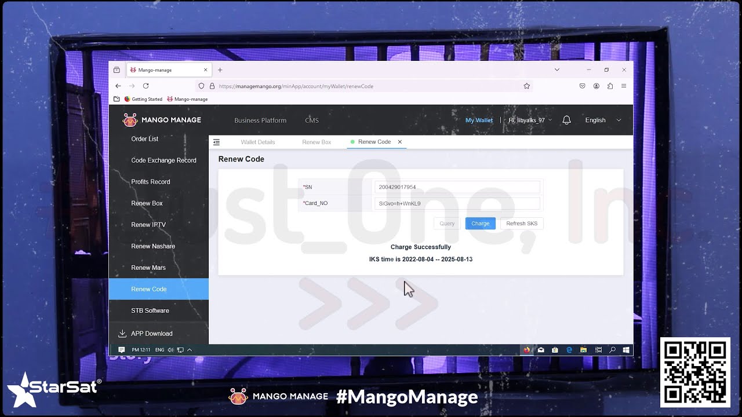Close the Renew Code tab
742x417 pixels.
[x=399, y=142]
